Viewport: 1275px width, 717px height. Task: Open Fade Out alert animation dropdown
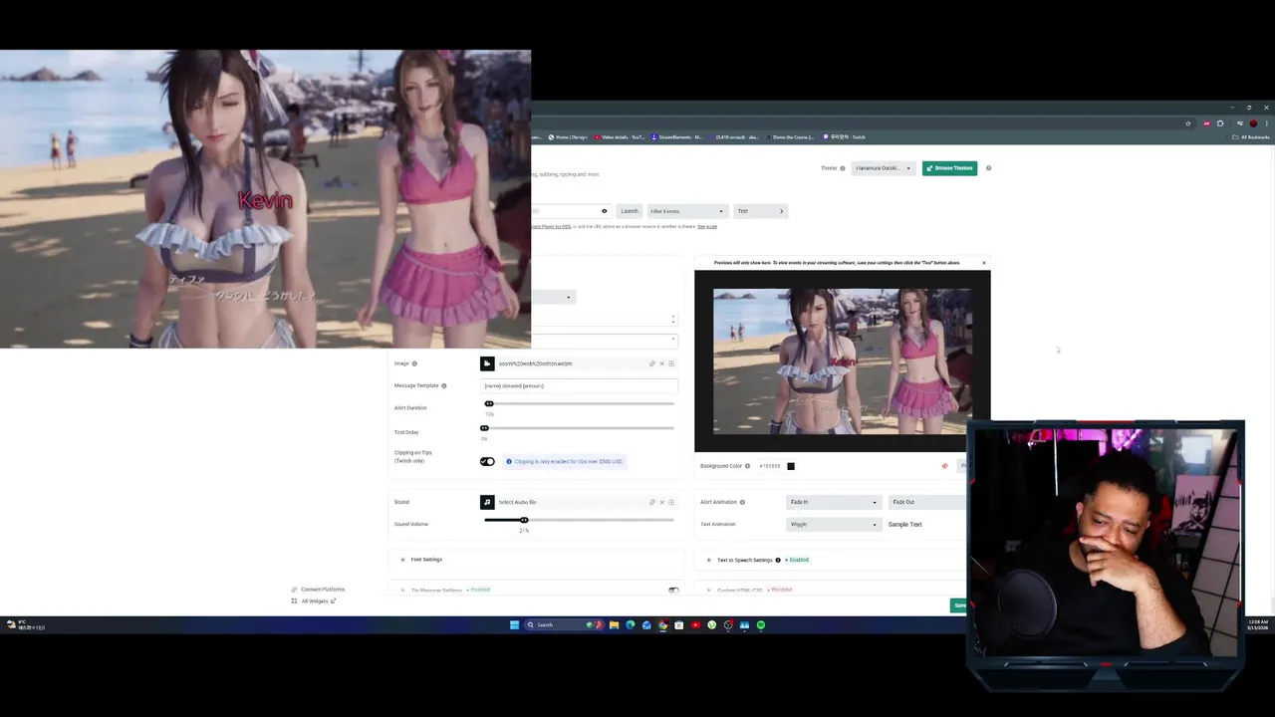coord(927,502)
